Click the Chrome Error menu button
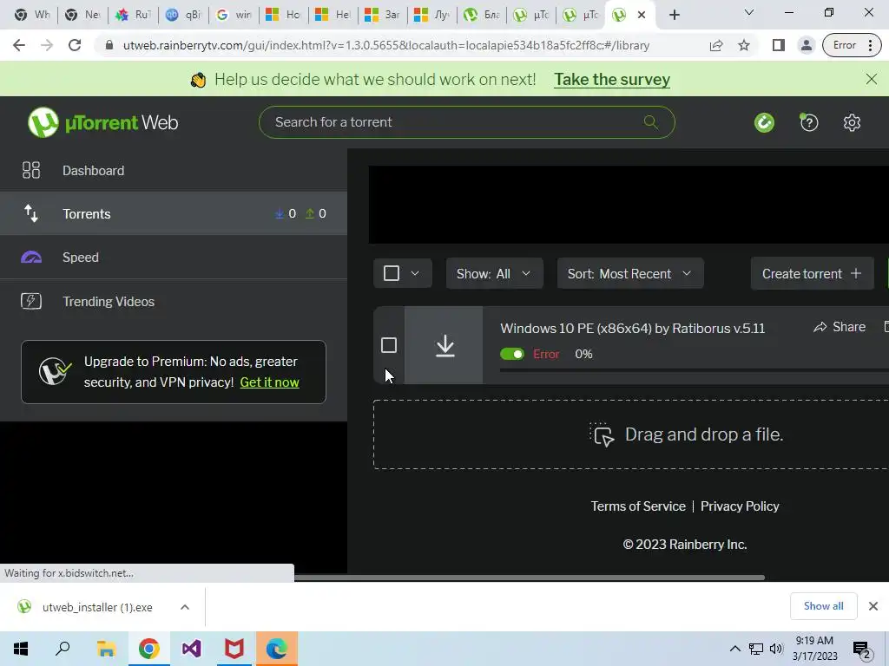This screenshot has height=666, width=889. coord(853,45)
